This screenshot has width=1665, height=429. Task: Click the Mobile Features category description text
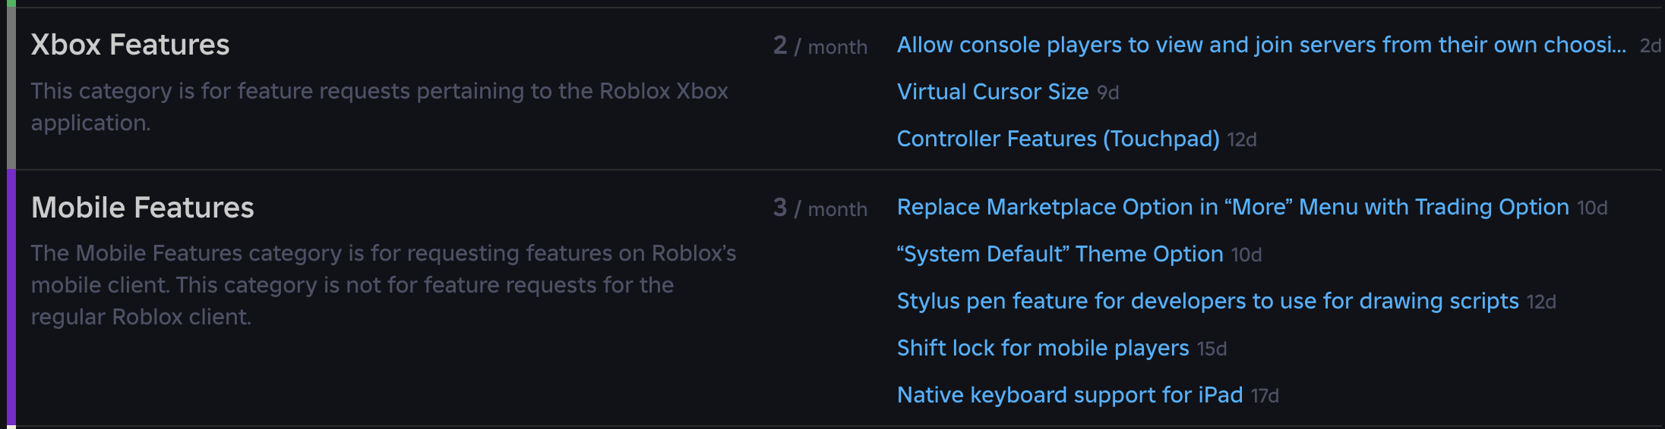(x=383, y=285)
